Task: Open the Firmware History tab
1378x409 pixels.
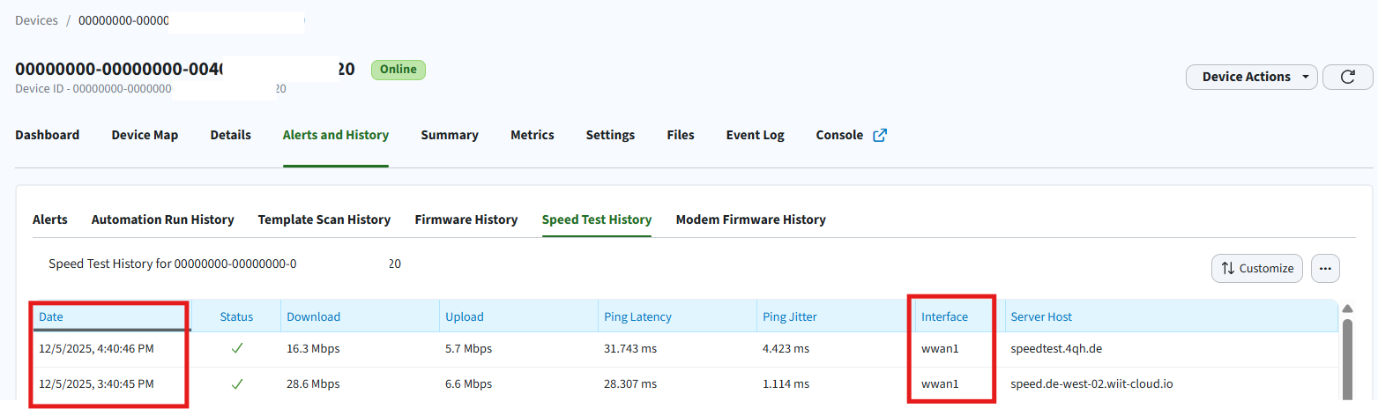Action: 466,219
